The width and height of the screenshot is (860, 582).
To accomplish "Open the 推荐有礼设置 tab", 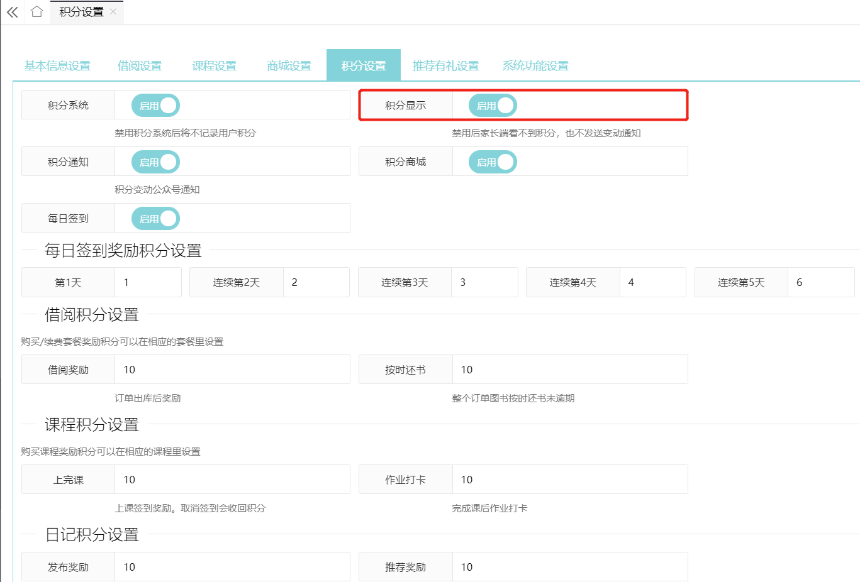I will [445, 65].
